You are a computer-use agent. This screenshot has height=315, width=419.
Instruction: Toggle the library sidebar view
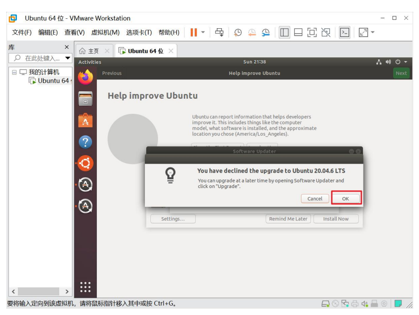click(285, 32)
